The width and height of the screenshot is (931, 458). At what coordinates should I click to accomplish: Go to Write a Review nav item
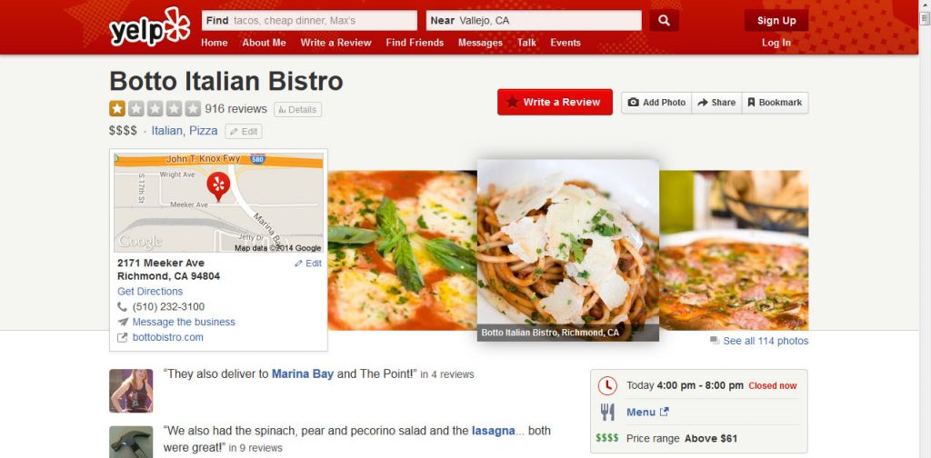tap(336, 43)
